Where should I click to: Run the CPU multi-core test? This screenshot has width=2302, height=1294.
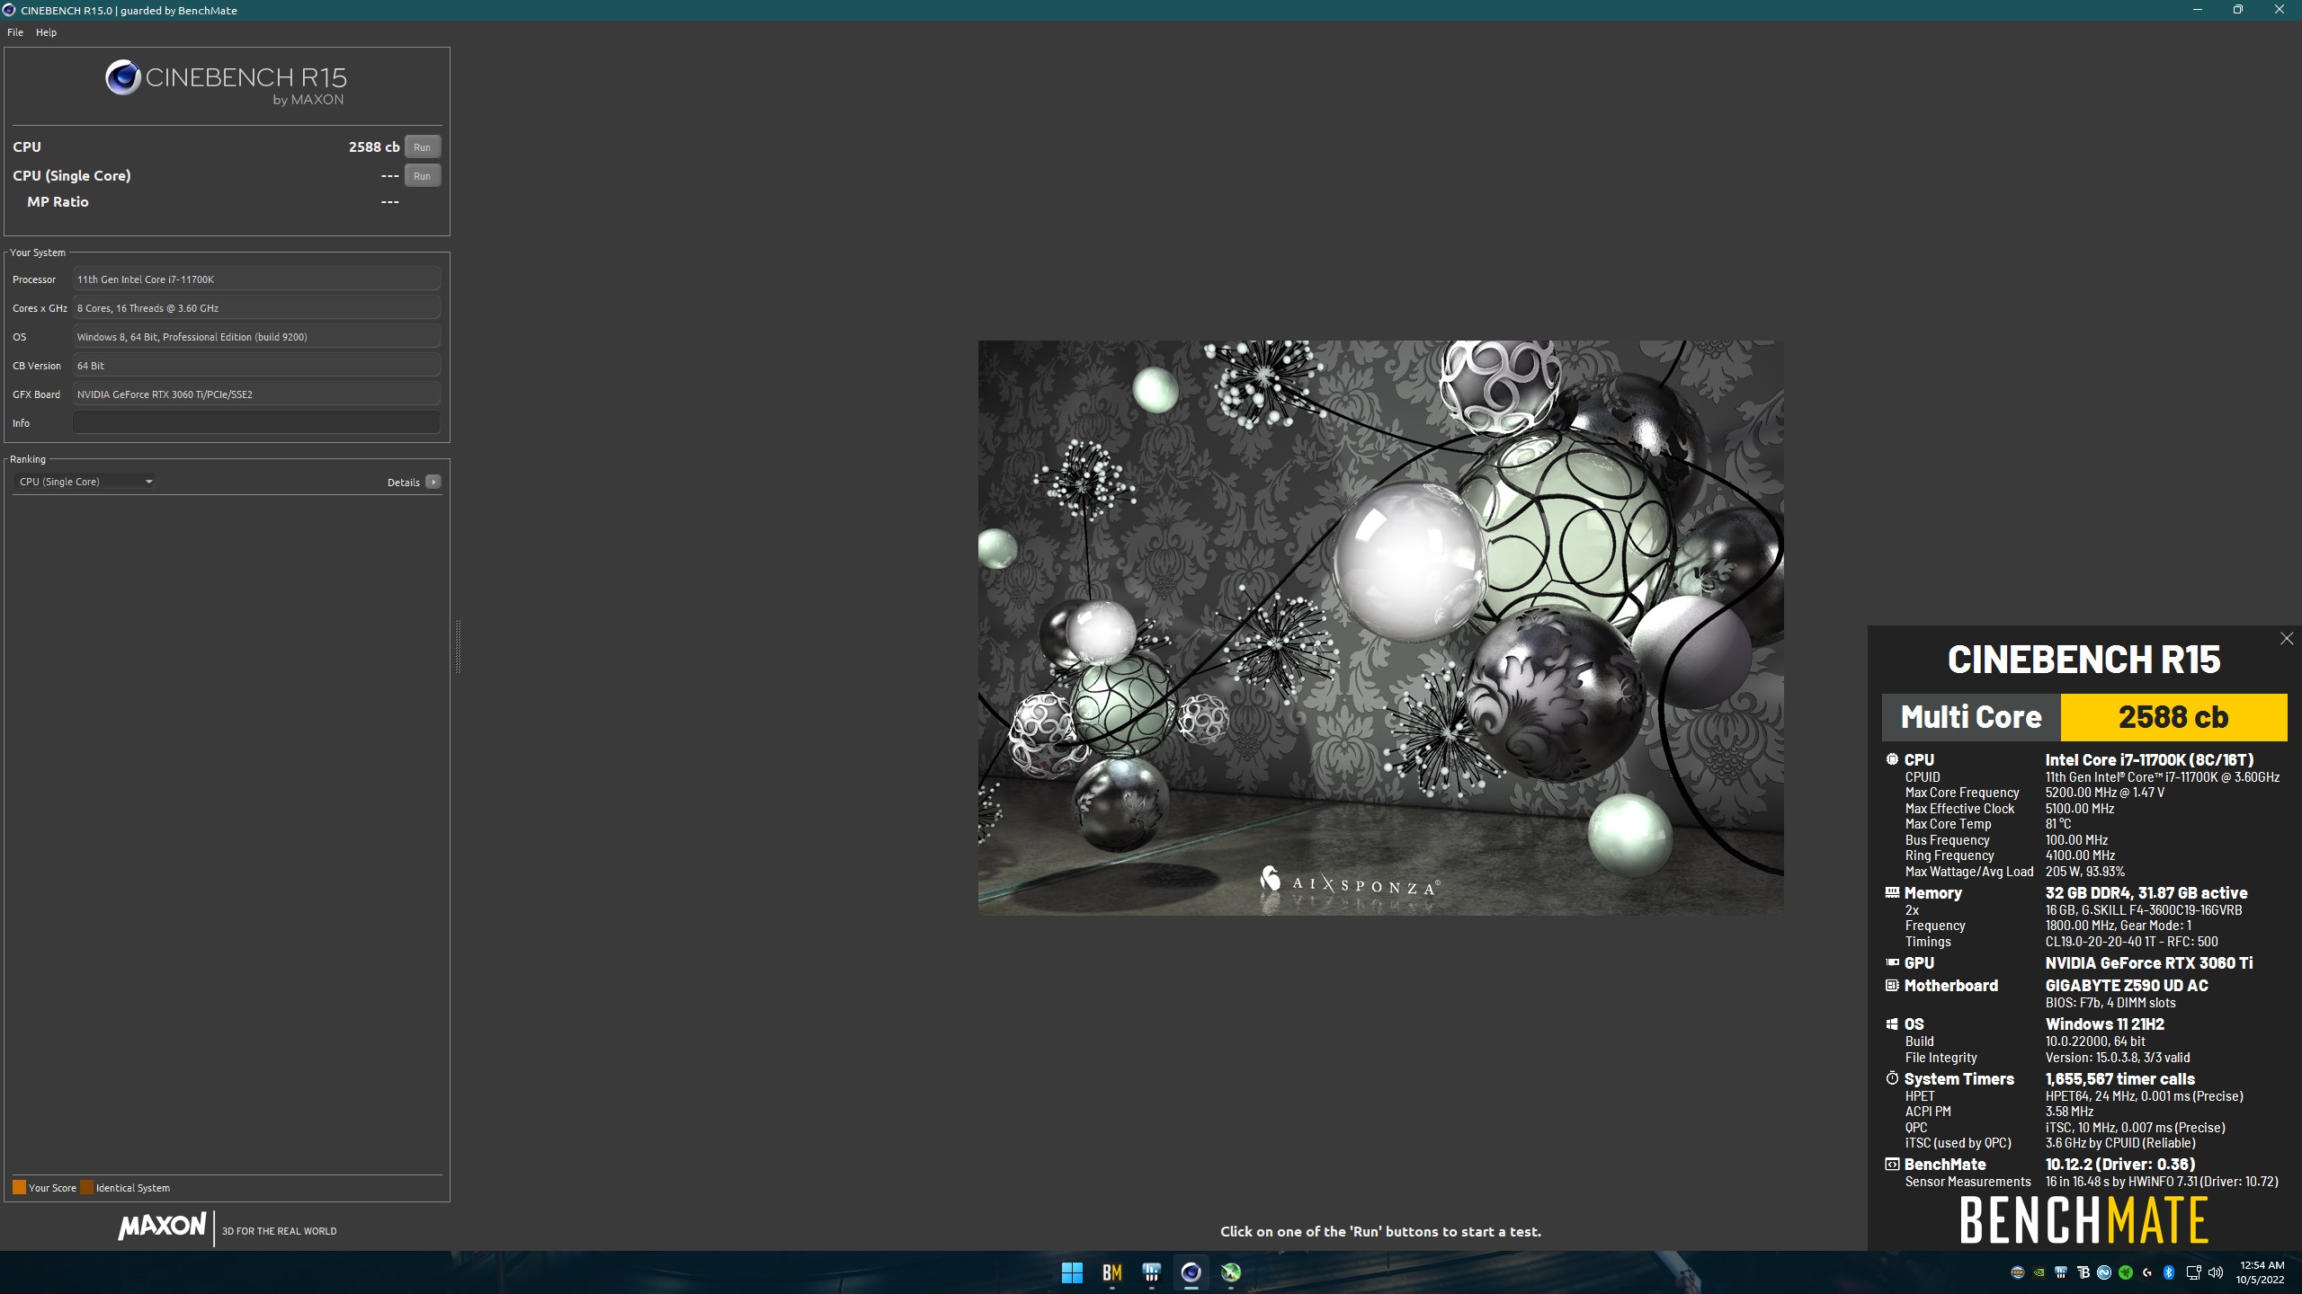[x=423, y=147]
